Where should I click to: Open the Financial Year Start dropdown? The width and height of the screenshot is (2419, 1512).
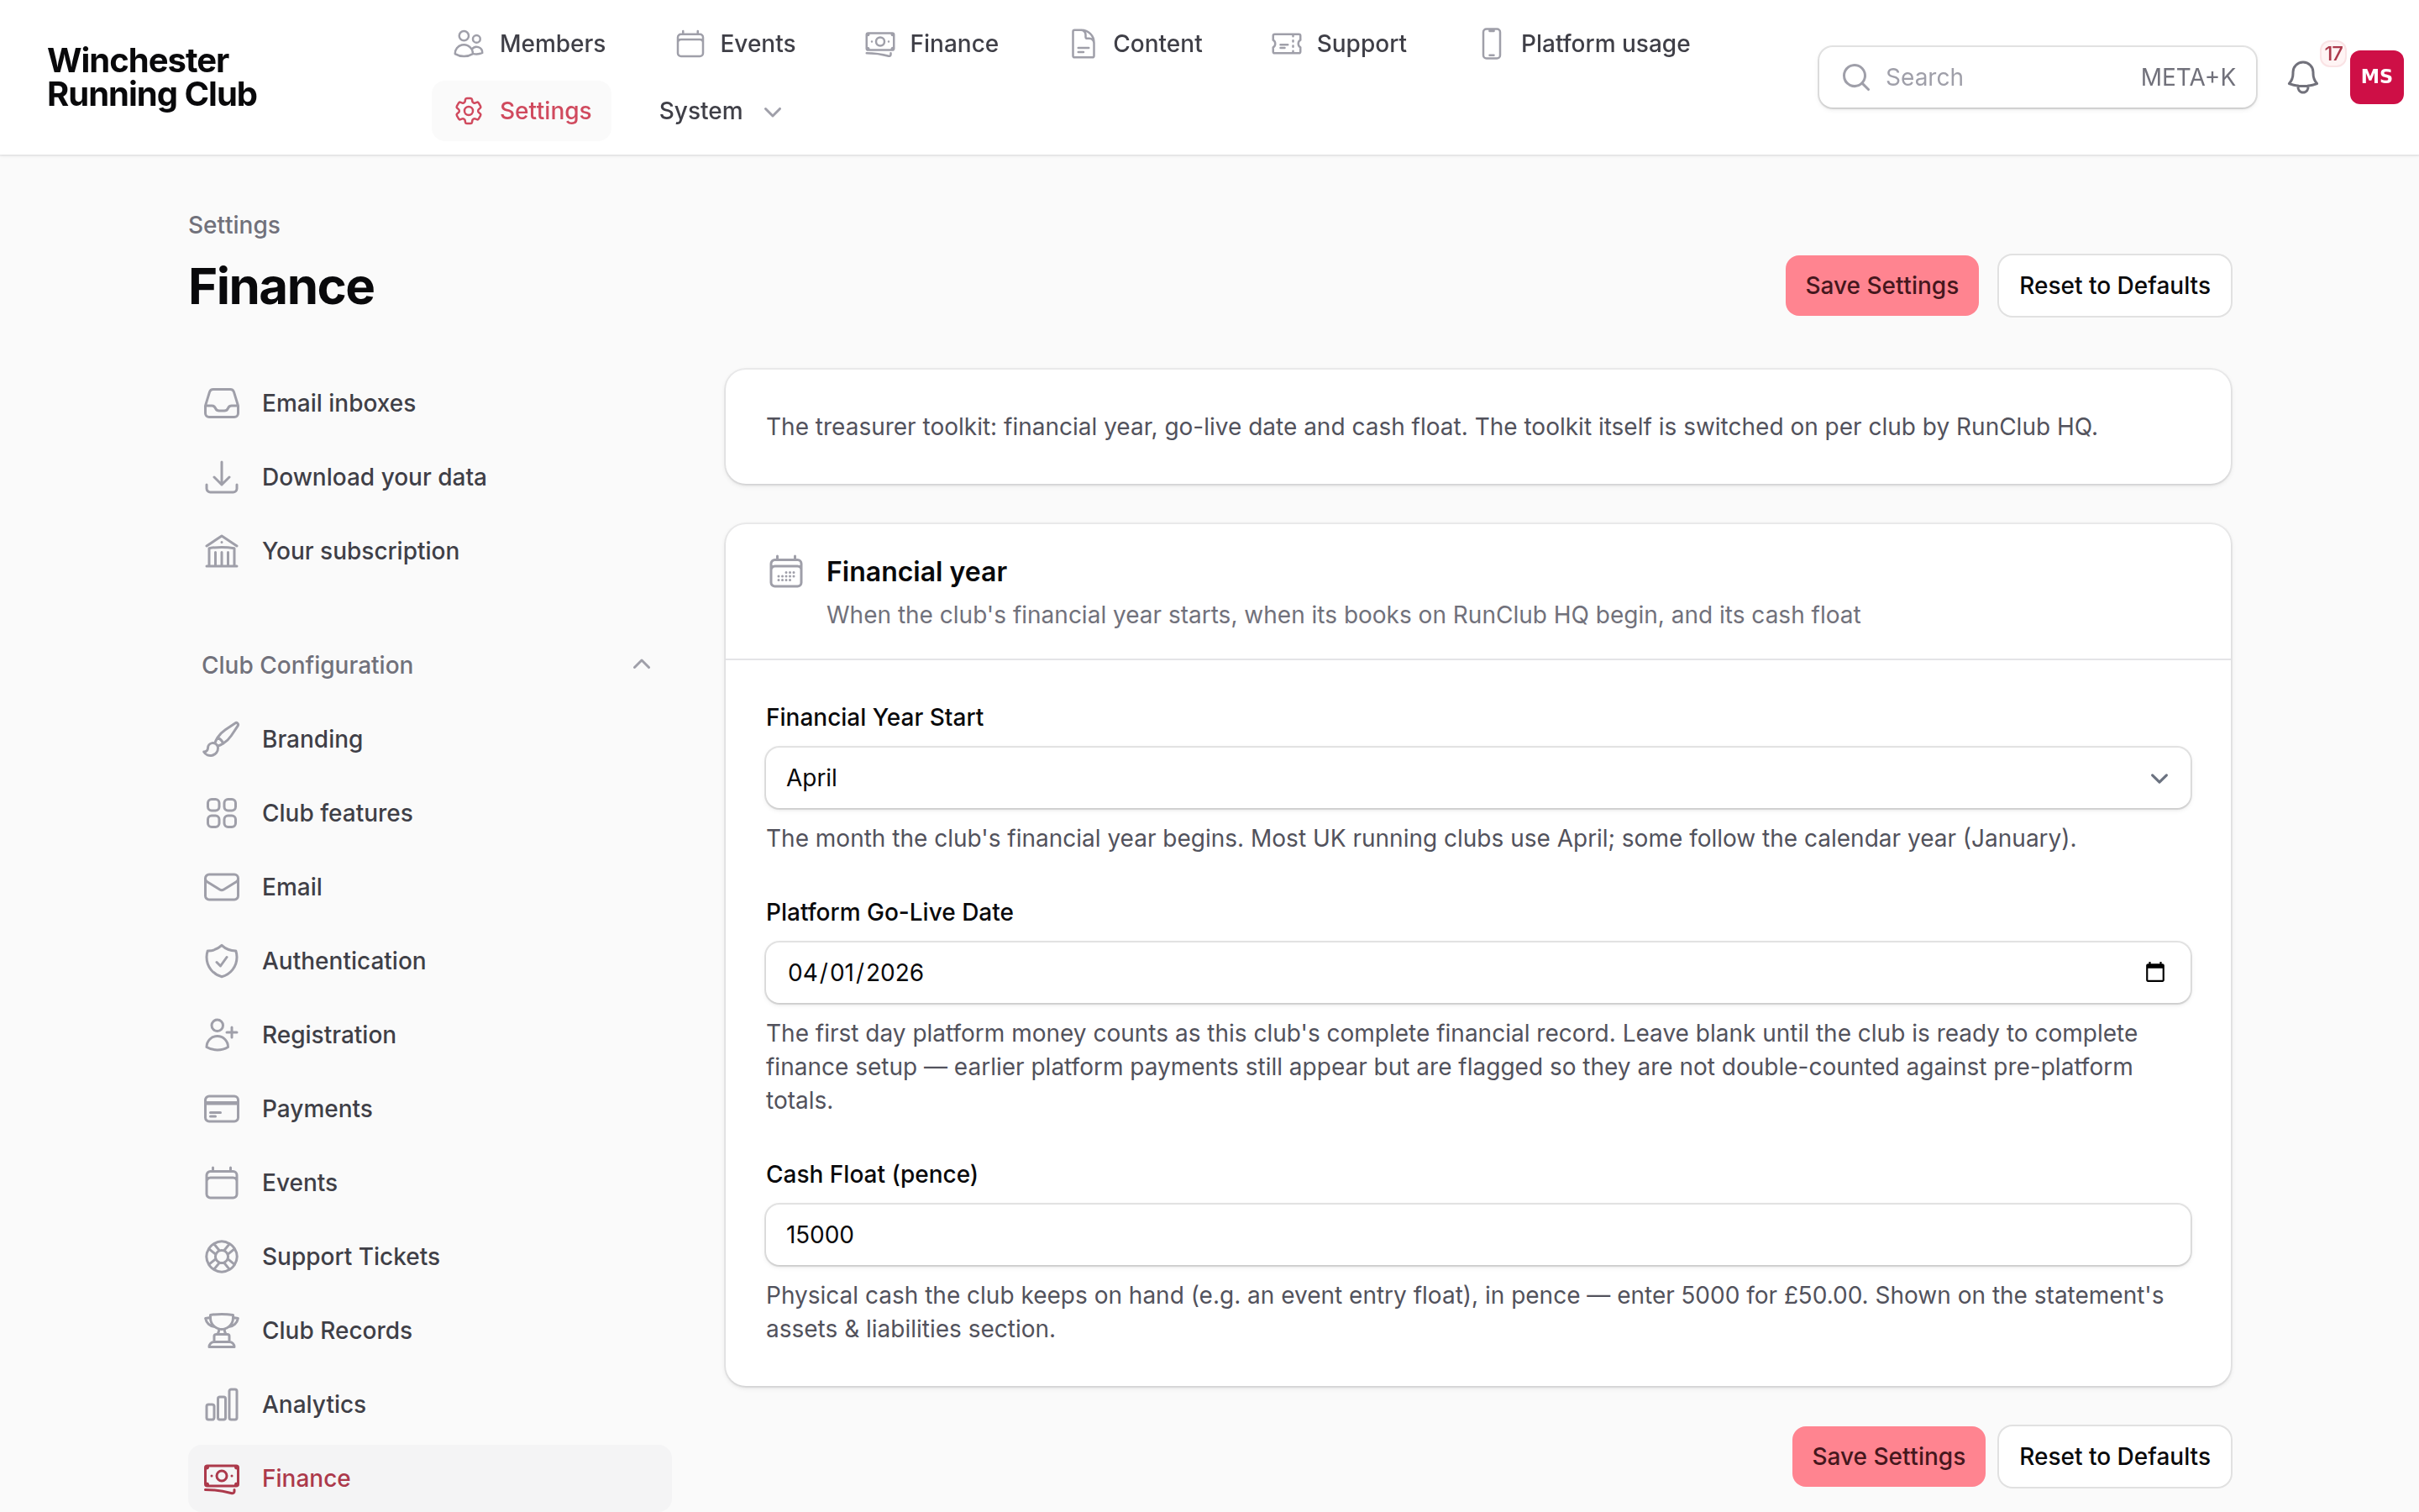point(1477,778)
